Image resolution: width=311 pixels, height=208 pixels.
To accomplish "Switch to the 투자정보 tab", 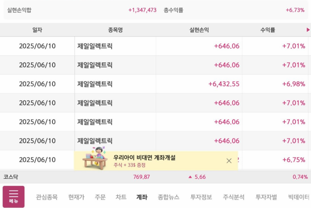I will (201, 197).
